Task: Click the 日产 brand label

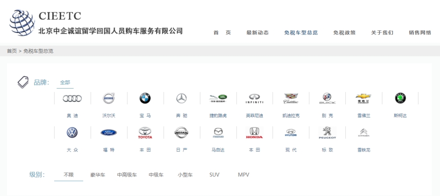Action: [x=182, y=150]
